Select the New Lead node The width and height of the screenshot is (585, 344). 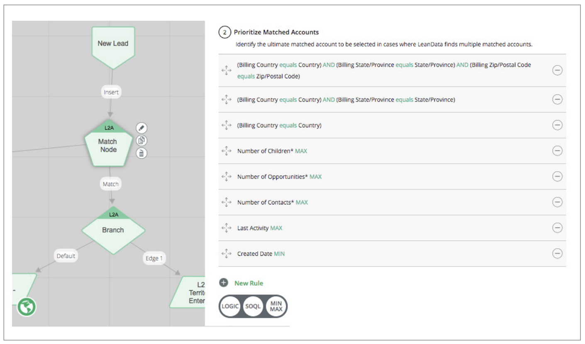[x=113, y=43]
